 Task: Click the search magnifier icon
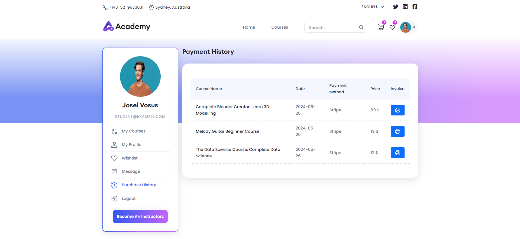(361, 27)
